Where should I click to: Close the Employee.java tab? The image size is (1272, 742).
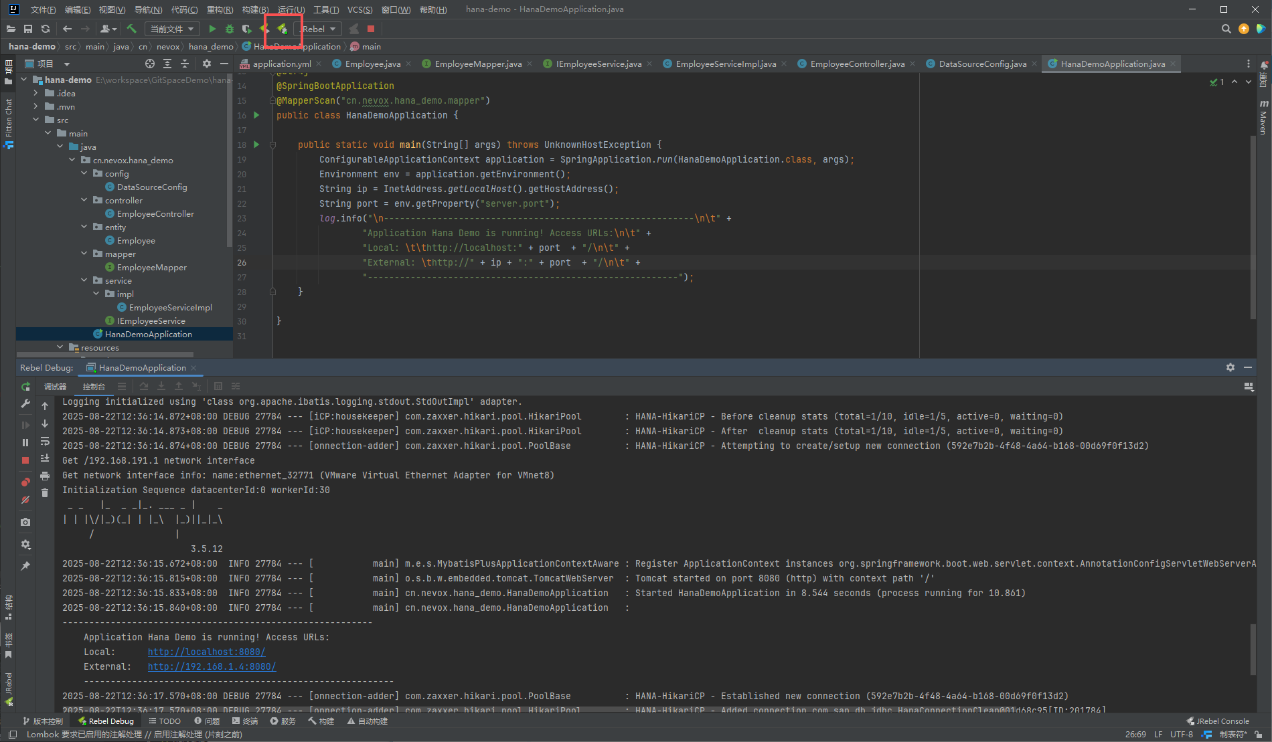click(410, 64)
